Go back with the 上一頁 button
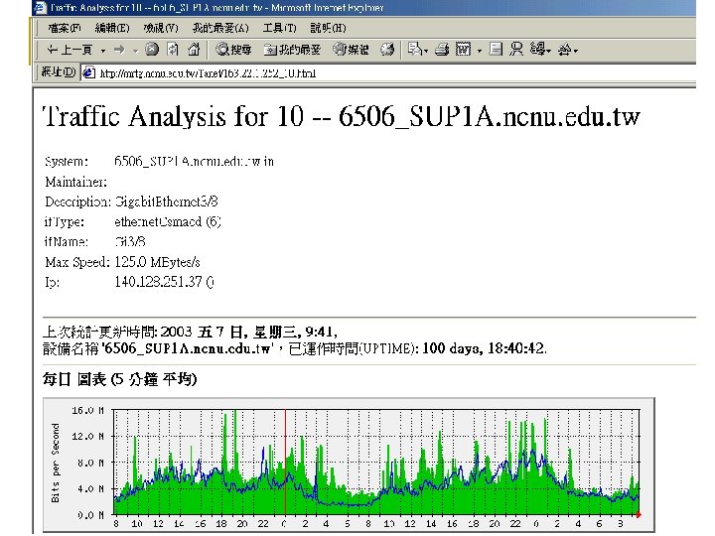The width and height of the screenshot is (715, 536). [x=70, y=50]
